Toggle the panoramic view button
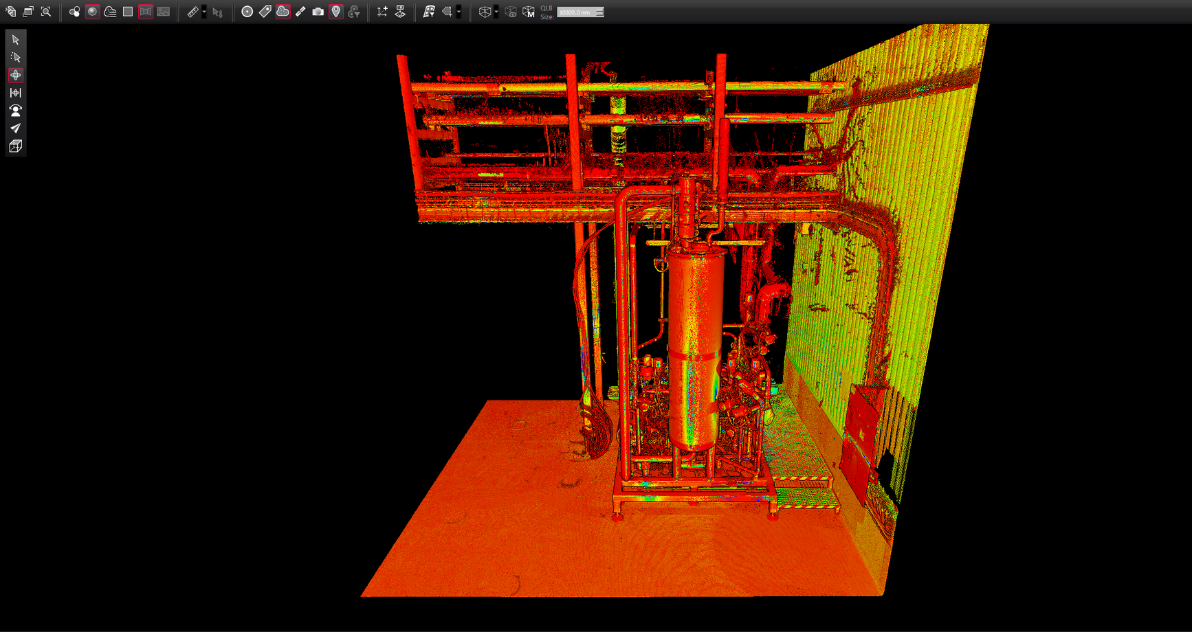1192x632 pixels. pos(146,12)
